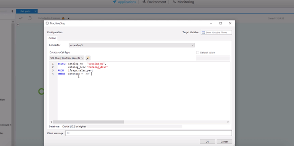Screen dimensions: 294x146
Task: Expand the menus dropdown arrow
Action: [69, 18]
